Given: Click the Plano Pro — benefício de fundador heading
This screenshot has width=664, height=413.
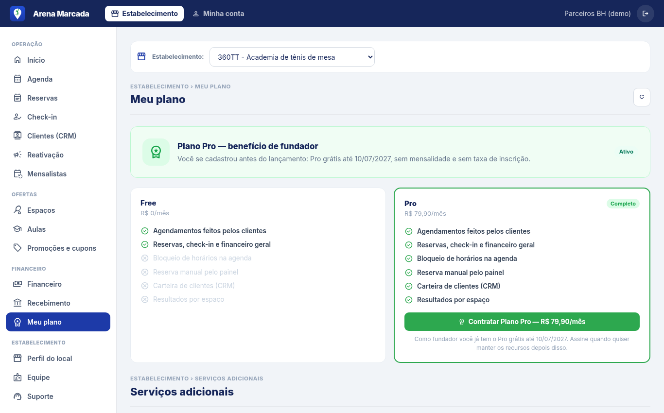Looking at the screenshot, I should (248, 146).
